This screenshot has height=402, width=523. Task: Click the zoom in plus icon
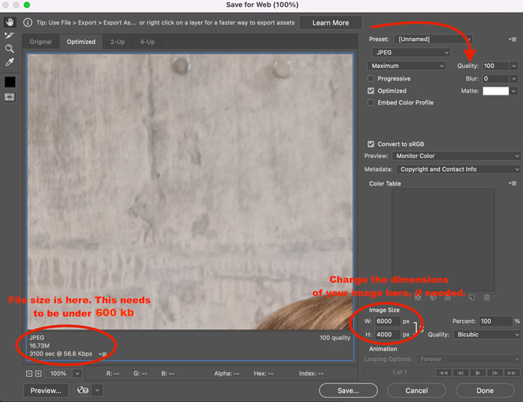tap(38, 374)
